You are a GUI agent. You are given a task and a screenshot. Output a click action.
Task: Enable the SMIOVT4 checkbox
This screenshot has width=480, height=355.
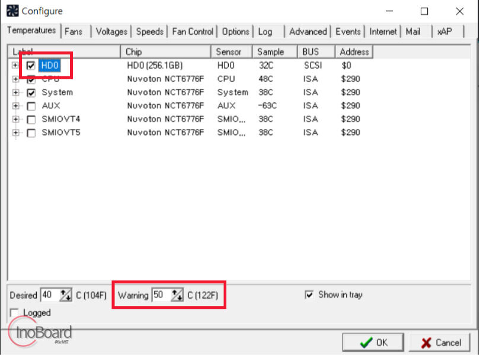[x=31, y=120]
